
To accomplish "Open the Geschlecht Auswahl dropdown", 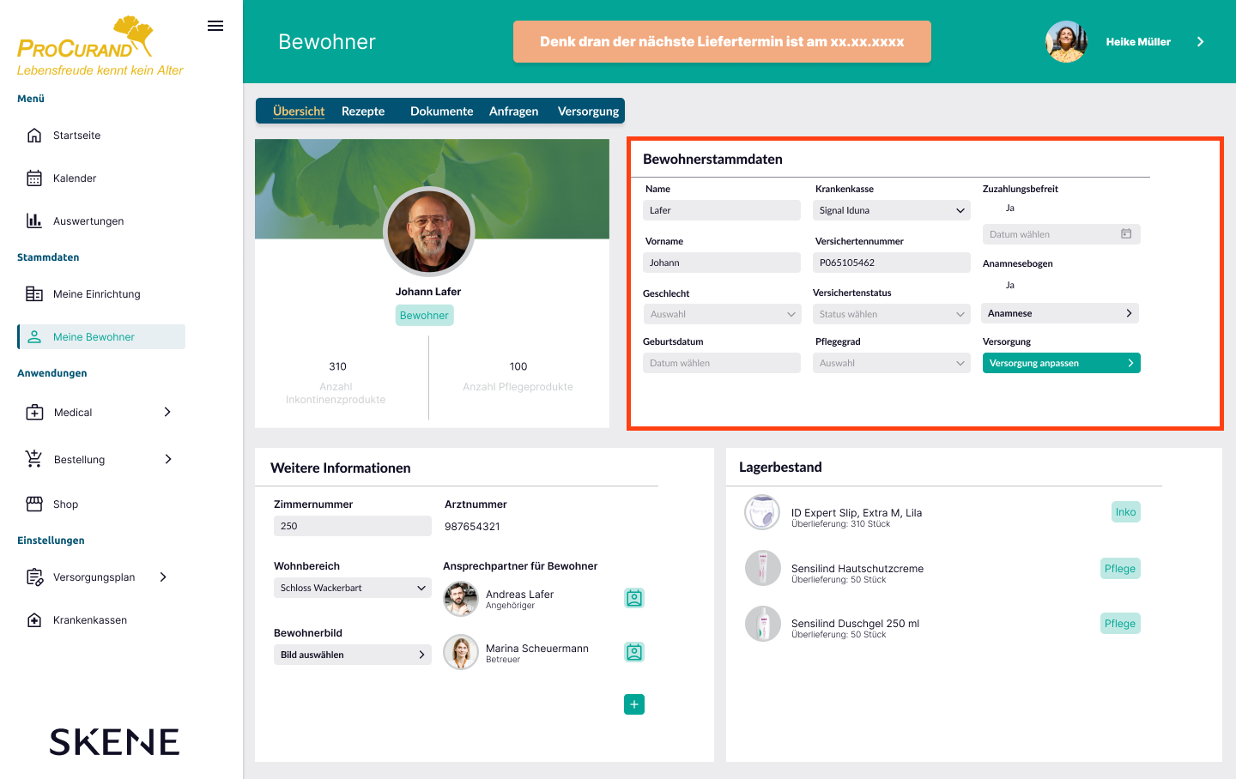I will click(721, 315).
